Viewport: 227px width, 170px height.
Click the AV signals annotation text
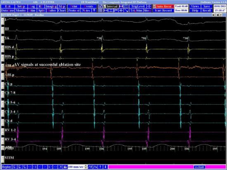(47, 65)
